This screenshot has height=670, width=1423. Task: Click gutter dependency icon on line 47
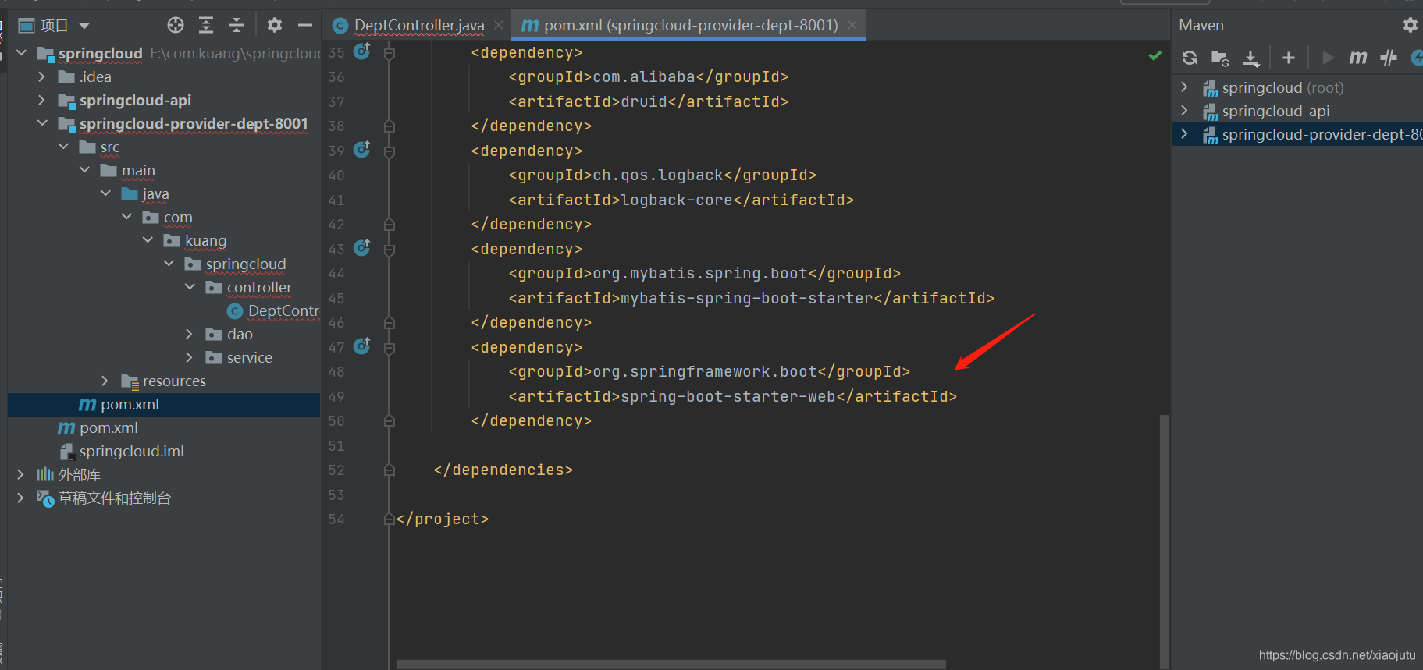click(x=362, y=346)
